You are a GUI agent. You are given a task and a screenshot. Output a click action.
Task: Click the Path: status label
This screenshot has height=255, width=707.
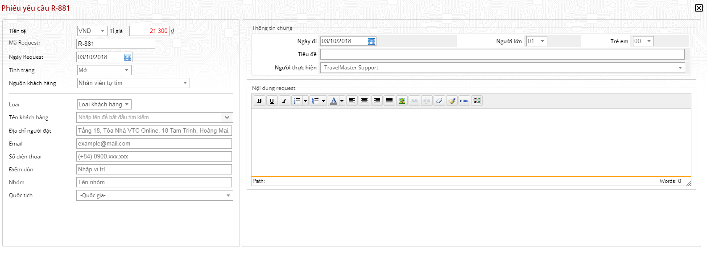(259, 181)
